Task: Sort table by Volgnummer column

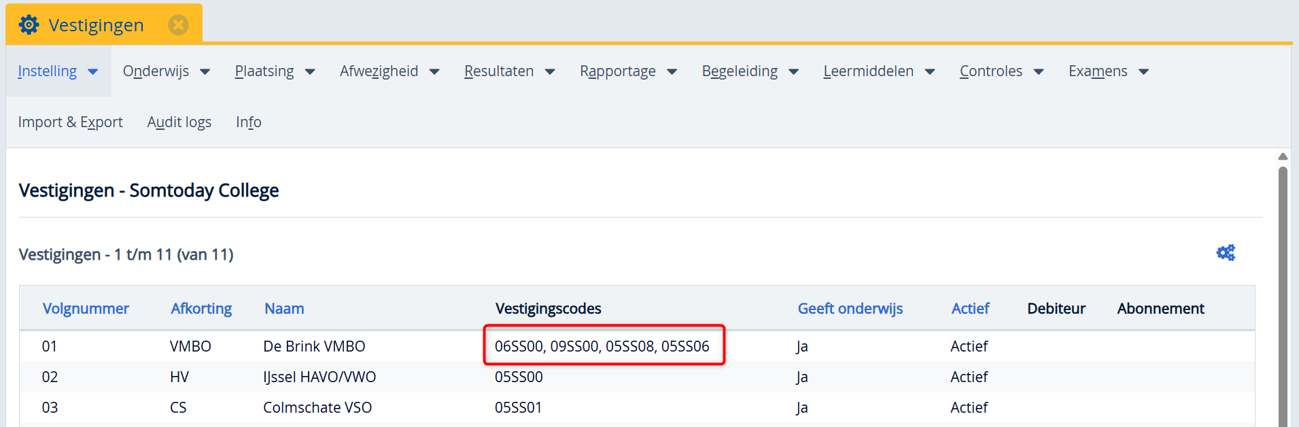Action: point(86,309)
